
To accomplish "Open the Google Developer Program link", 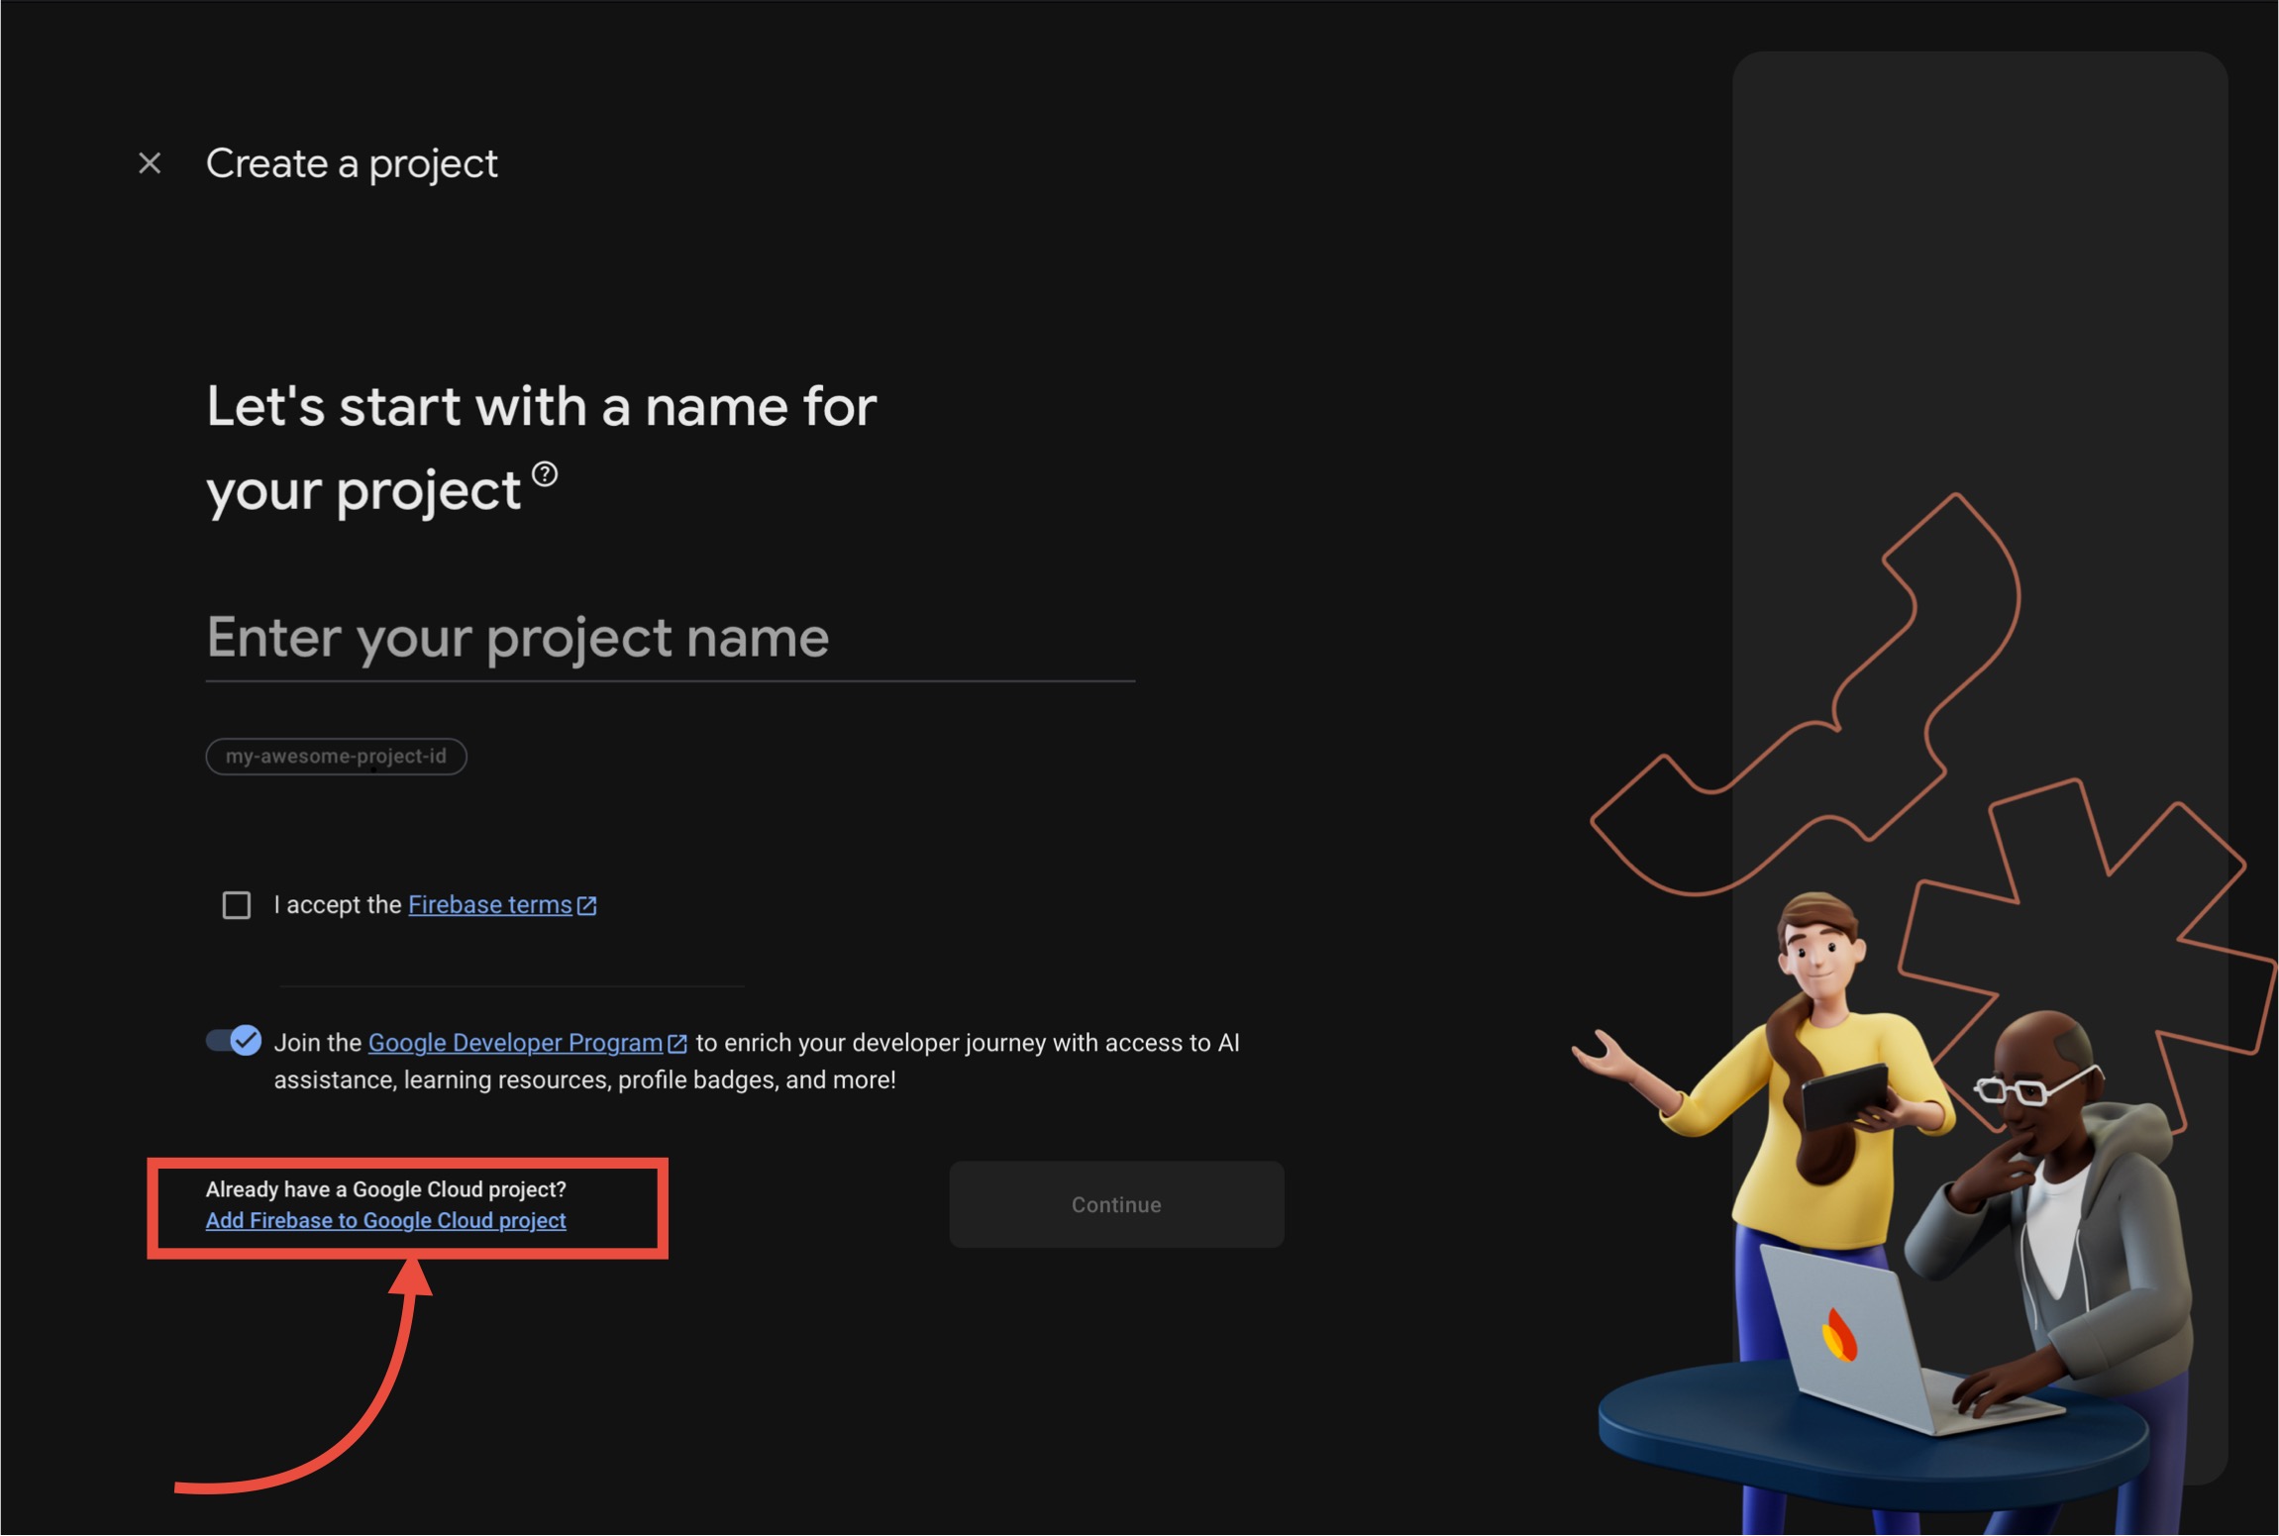I will click(515, 1043).
